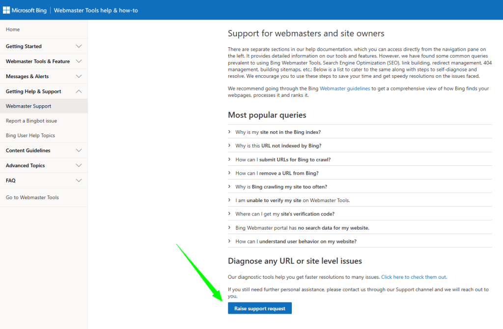Image resolution: width=503 pixels, height=329 pixels.
Task: Expand the FAQ chevron in sidebar
Action: click(x=79, y=180)
